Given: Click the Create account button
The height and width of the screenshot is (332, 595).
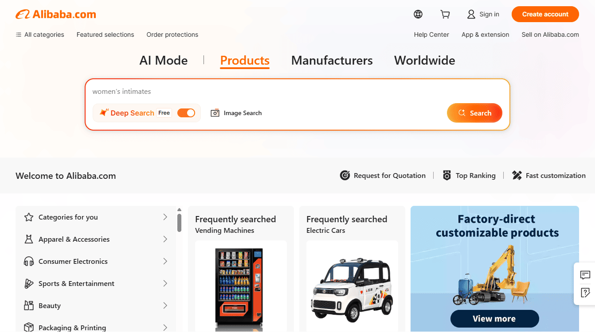Looking at the screenshot, I should coord(545,14).
